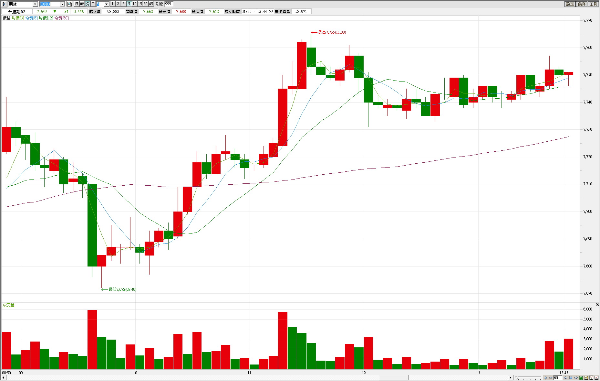The image size is (600, 381).
Task: Click the 最高7,765(11:30) high marker label
Action: pyautogui.click(x=332, y=32)
